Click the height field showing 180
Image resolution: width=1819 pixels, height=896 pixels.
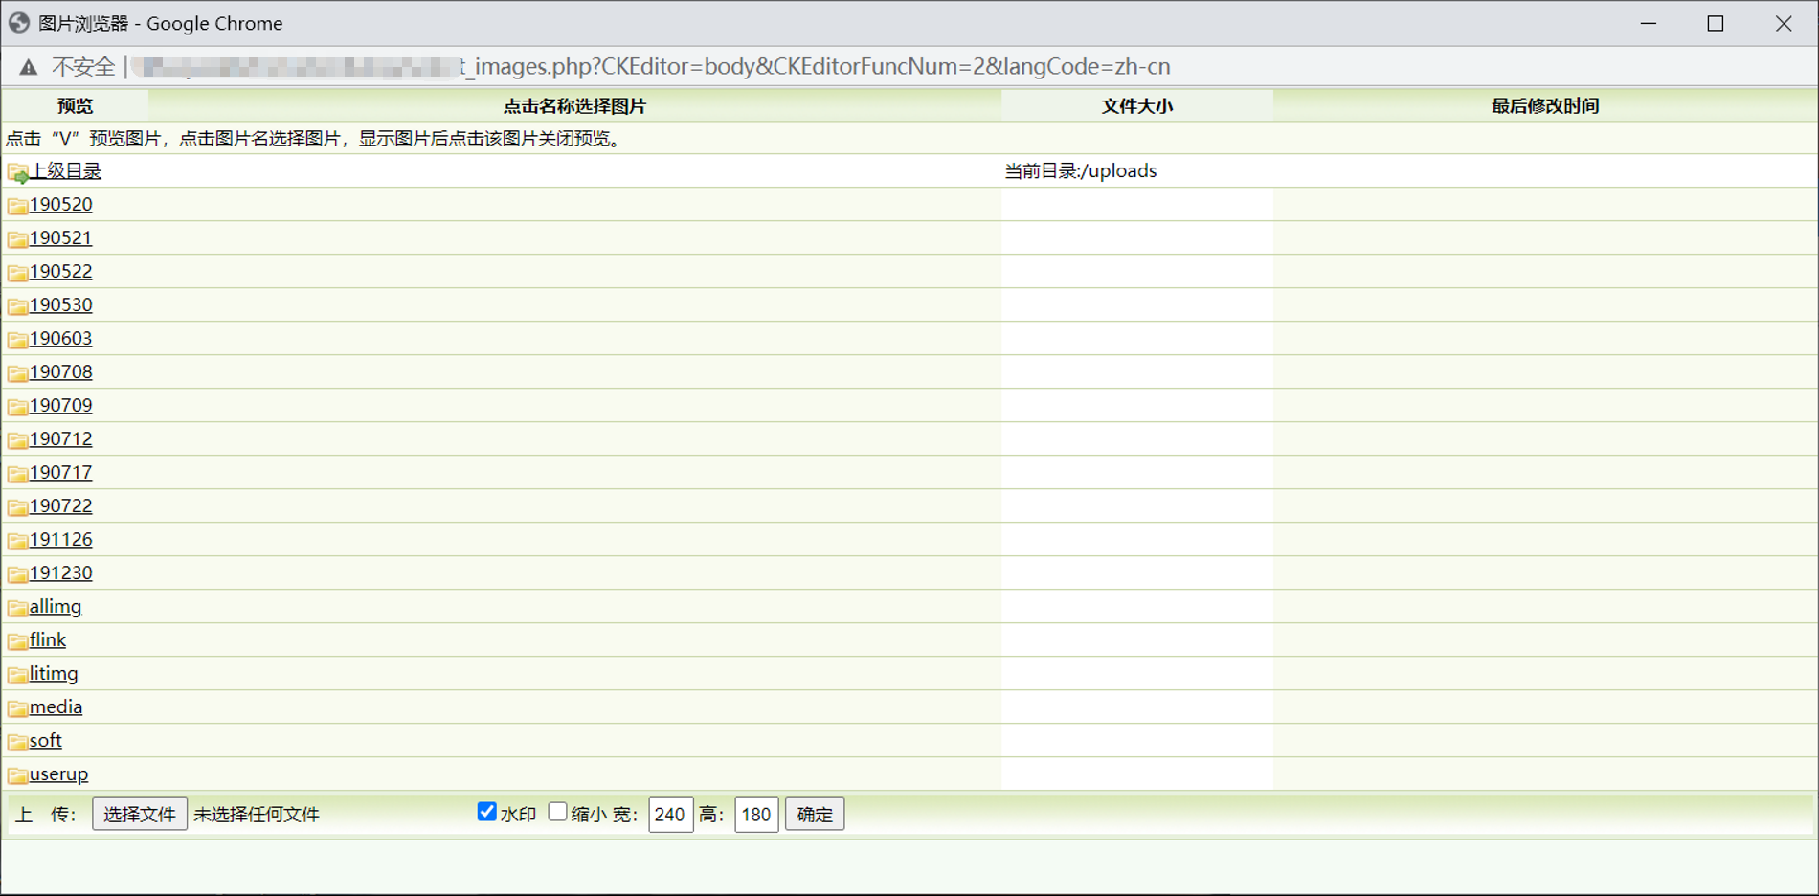pos(756,815)
